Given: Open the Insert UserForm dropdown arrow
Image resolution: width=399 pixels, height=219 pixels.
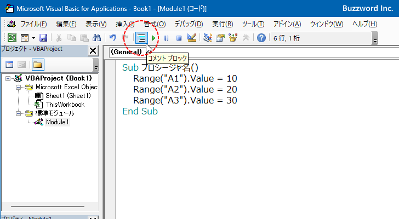Looking at the screenshot, I should (33, 38).
